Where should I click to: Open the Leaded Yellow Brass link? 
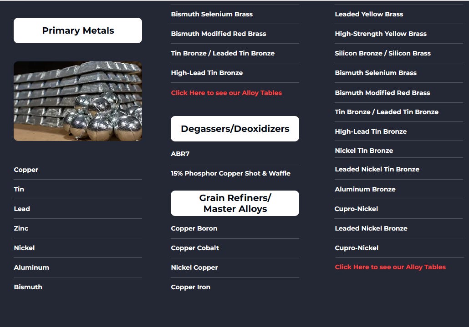click(369, 14)
